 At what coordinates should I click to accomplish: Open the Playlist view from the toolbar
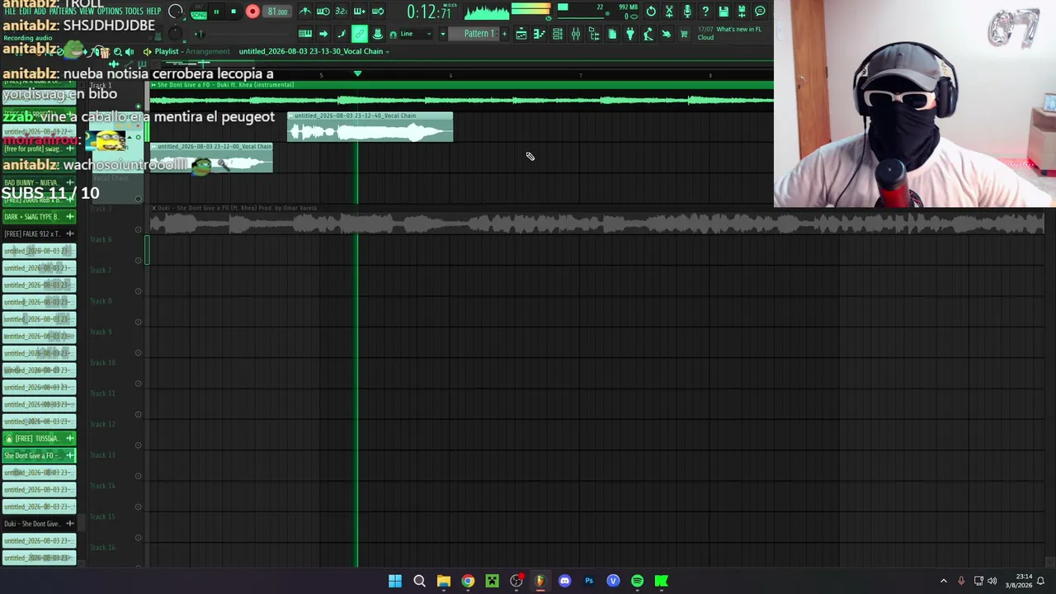tap(521, 34)
